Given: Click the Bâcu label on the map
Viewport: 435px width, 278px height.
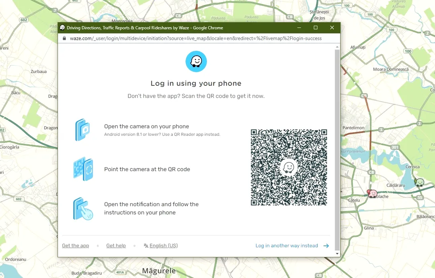Looking at the screenshot, I should pyautogui.click(x=16, y=93).
